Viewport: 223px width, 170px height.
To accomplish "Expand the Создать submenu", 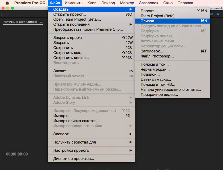I will click(x=91, y=9).
